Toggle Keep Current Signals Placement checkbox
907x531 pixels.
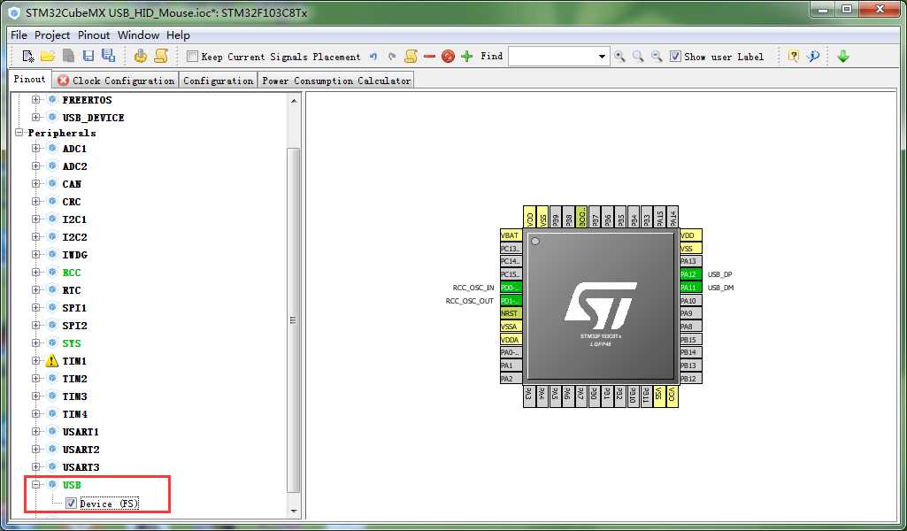pos(193,57)
